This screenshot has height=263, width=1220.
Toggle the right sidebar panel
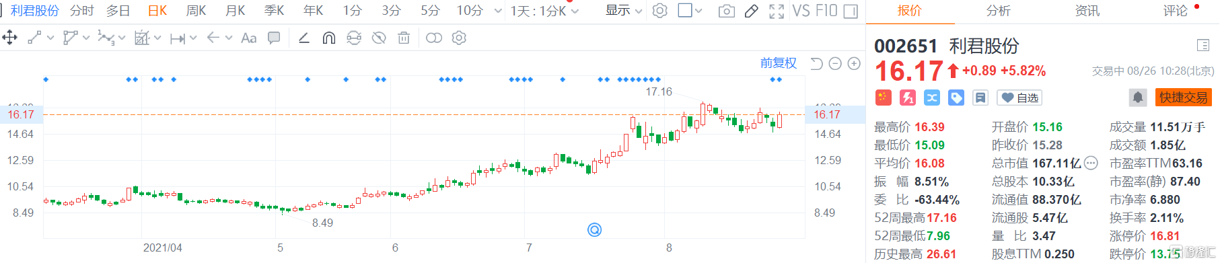851,11
